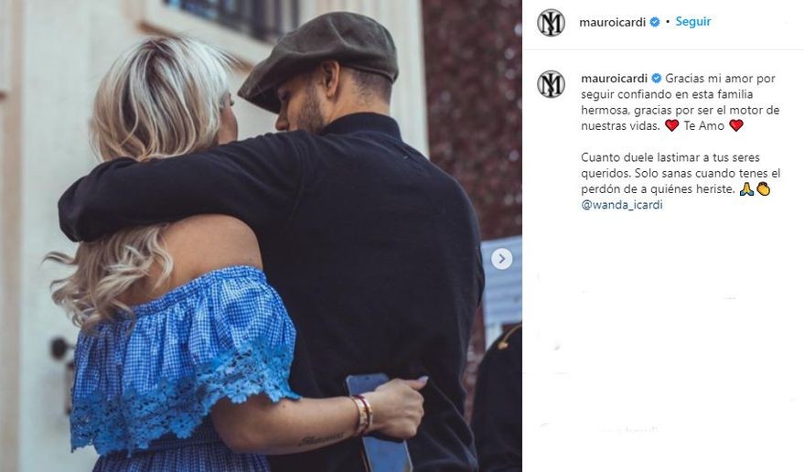Screen dimensions: 804x472
Task: Click the verified badge beside the header username
Action: click(655, 22)
